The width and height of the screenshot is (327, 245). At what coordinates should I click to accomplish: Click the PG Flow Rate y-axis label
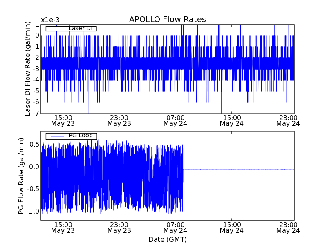pyautogui.click(x=20, y=176)
